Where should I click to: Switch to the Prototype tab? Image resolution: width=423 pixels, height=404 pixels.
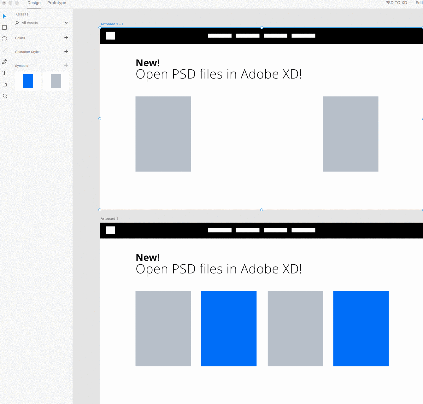(x=57, y=3)
